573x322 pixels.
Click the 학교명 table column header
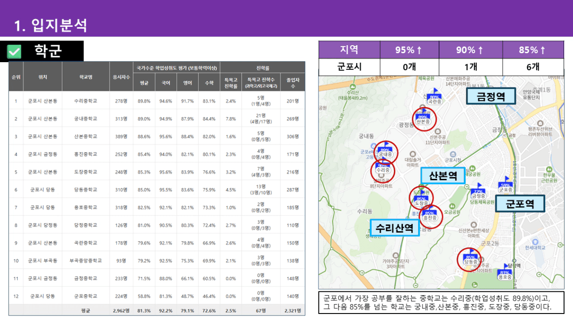tap(86, 77)
